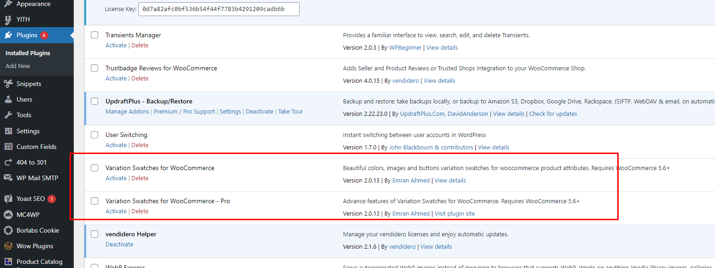Start the UpdraftPlus Take Tour link
The height and width of the screenshot is (268, 715).
pyautogui.click(x=290, y=111)
